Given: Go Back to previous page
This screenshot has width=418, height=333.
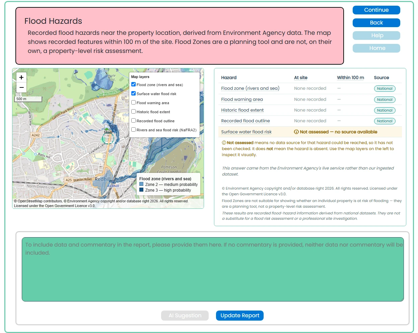Looking at the screenshot, I should click(x=376, y=23).
